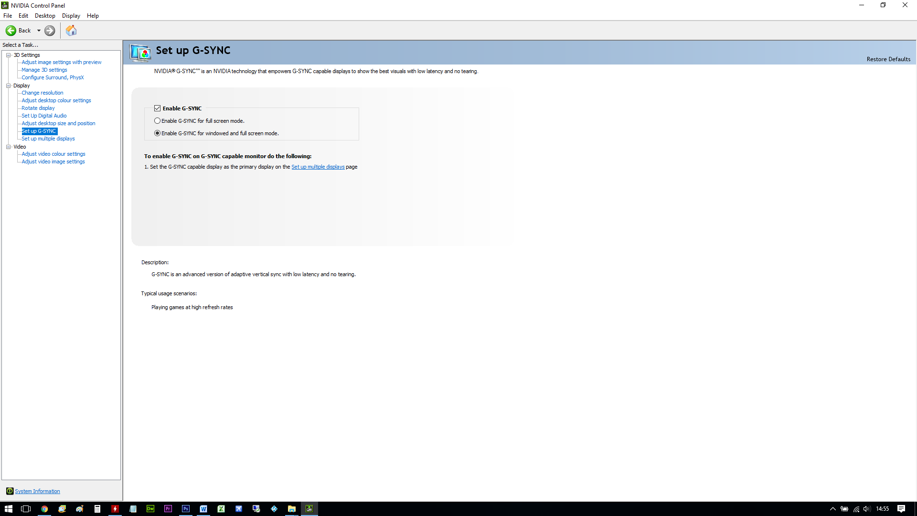Open the Action Center notifications icon
The image size is (917, 516).
pos(901,509)
